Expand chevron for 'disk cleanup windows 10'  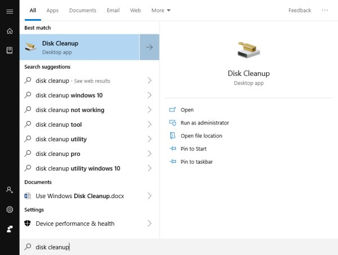point(149,95)
